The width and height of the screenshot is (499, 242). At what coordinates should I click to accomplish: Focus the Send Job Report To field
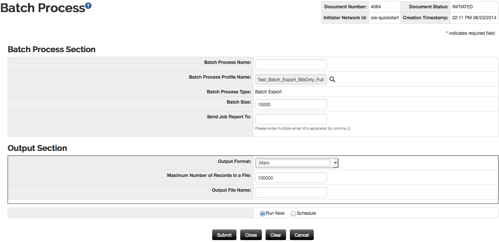pos(291,119)
